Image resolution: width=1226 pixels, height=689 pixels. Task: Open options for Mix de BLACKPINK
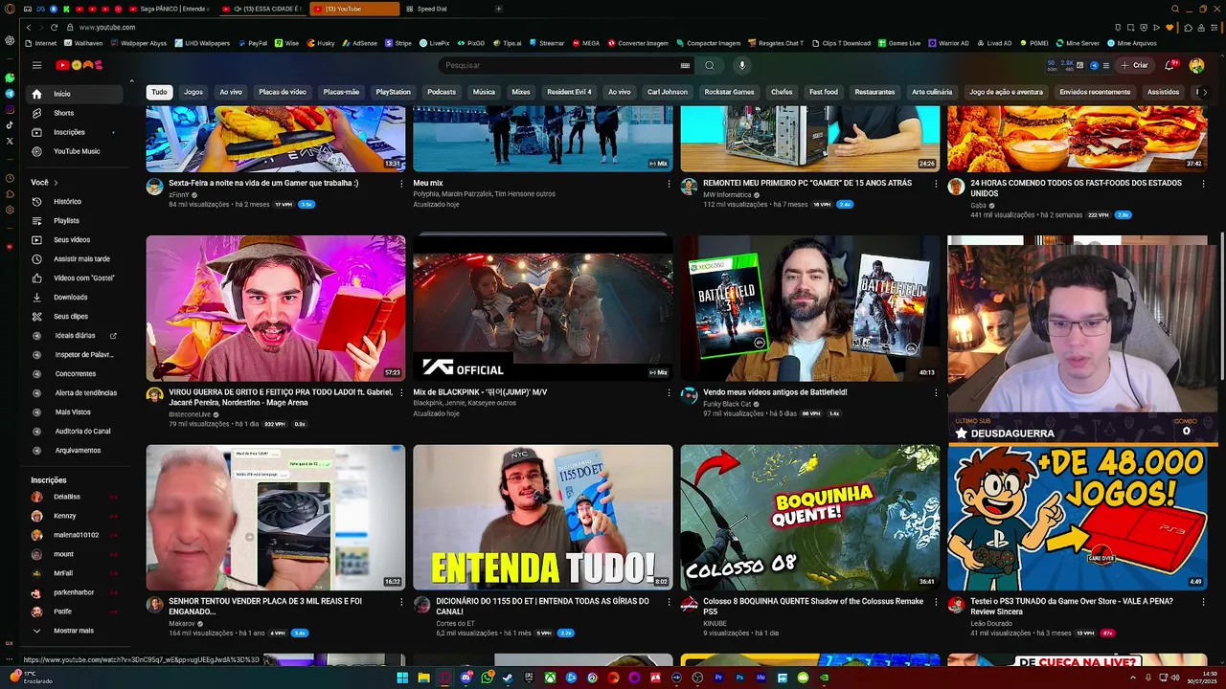(669, 392)
